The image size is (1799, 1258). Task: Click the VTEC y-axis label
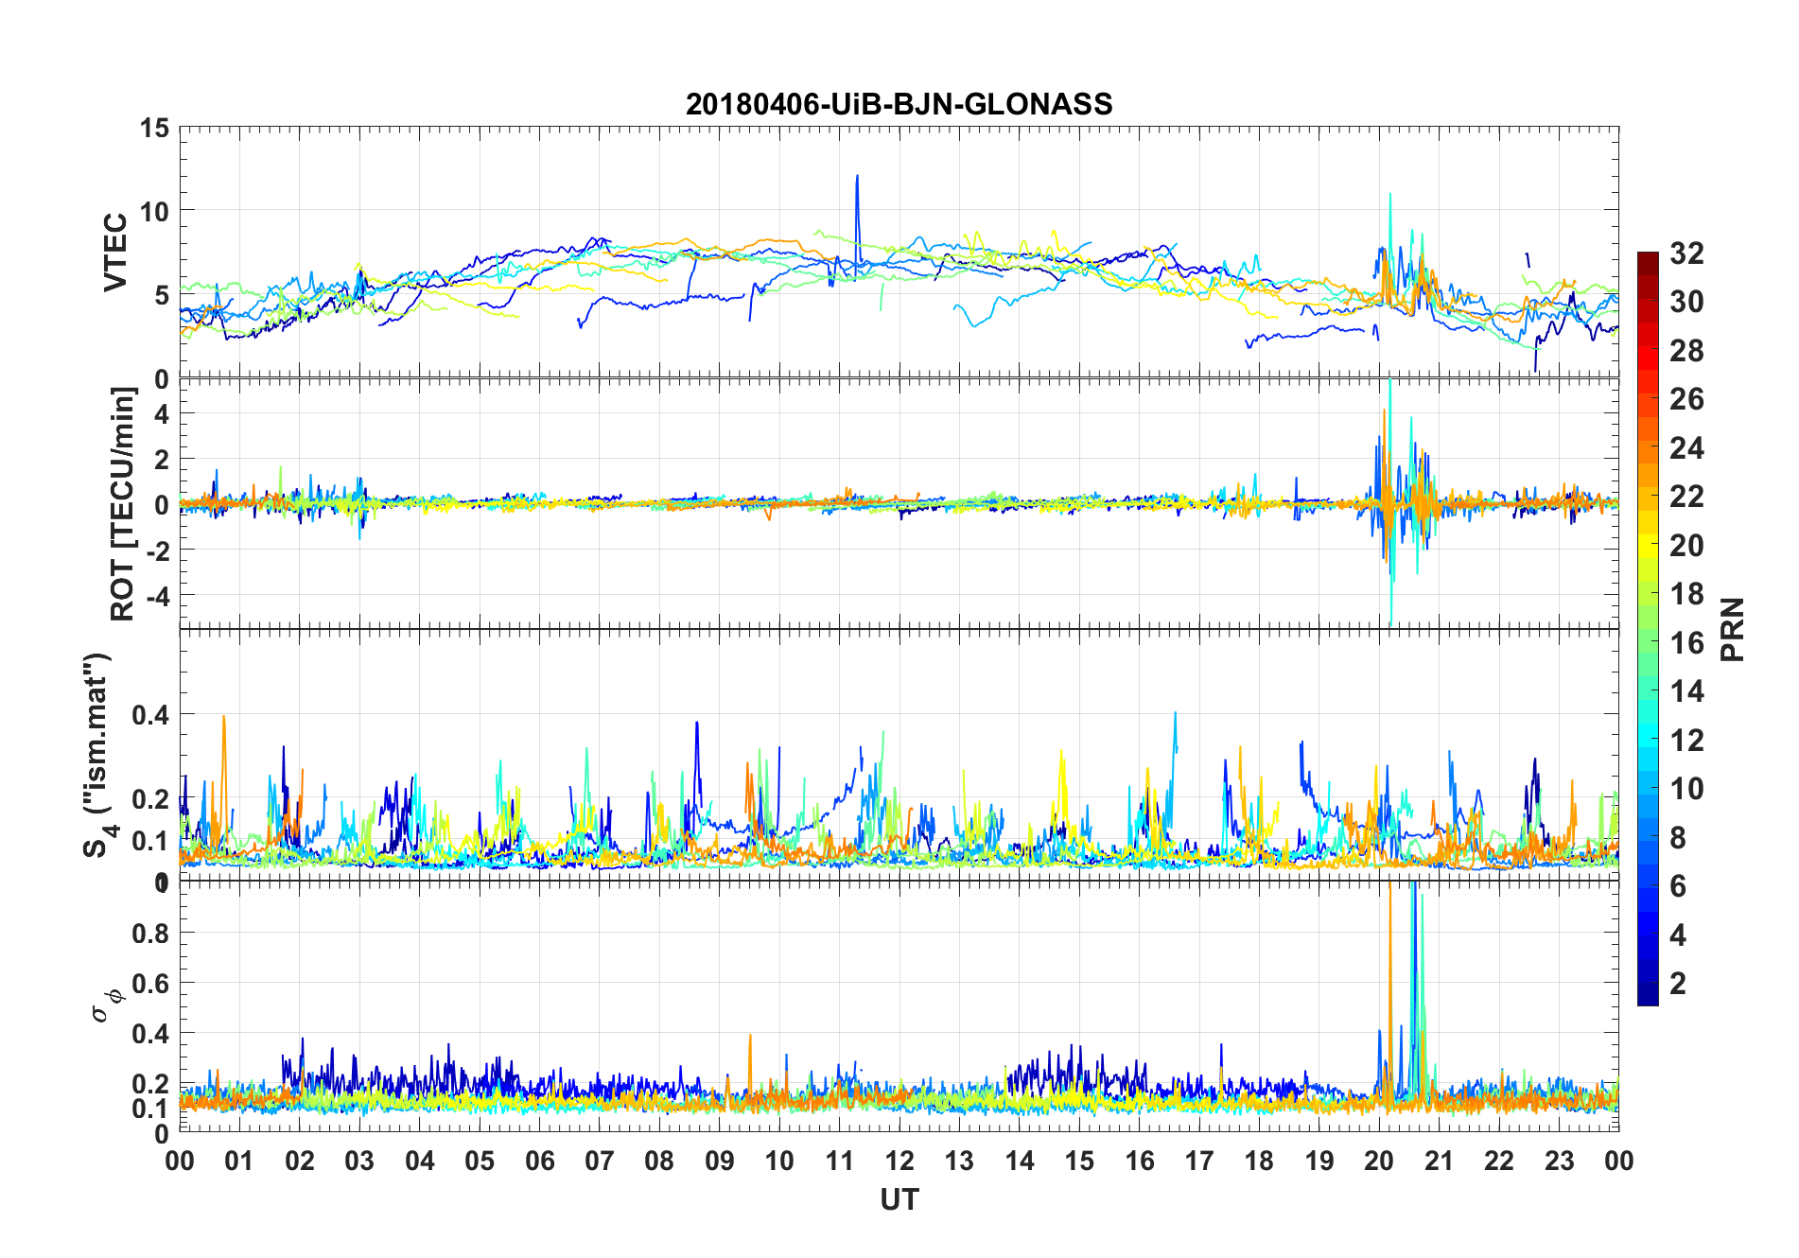pos(115,253)
